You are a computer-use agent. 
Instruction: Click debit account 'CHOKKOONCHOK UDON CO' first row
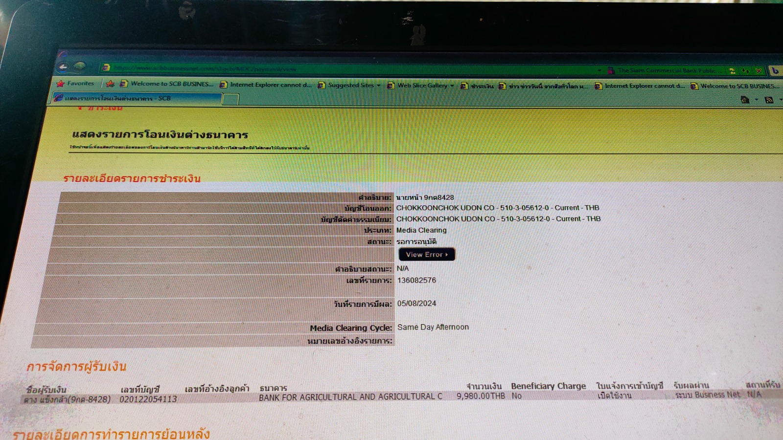tap(498, 208)
